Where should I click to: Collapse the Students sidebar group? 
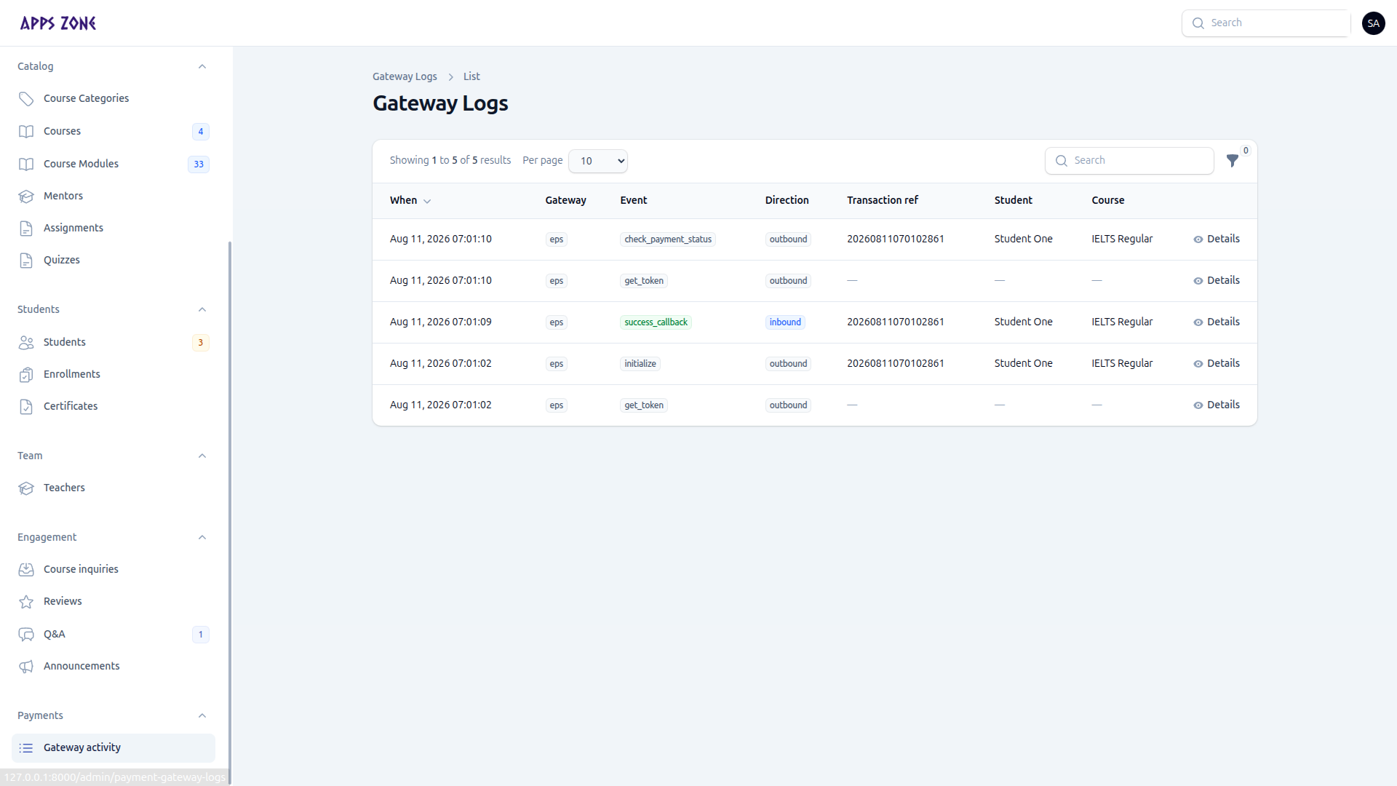point(202,309)
